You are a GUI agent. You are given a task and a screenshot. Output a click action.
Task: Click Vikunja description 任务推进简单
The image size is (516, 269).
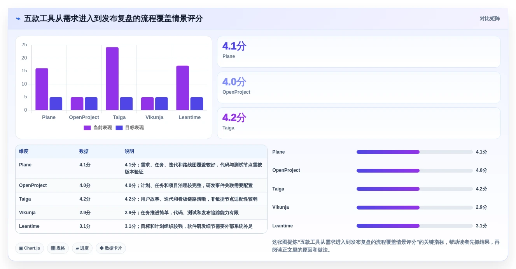(x=182, y=213)
